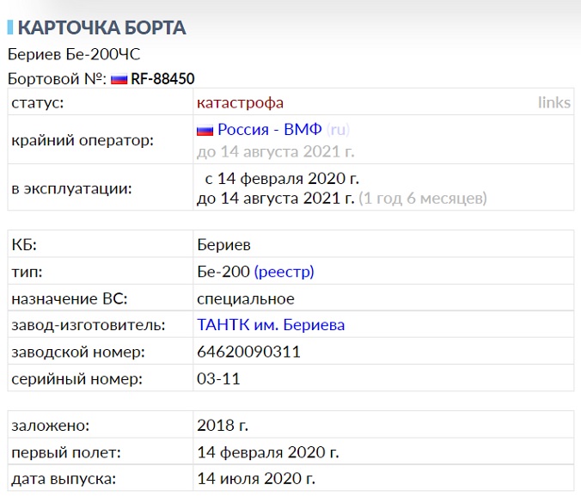Click the registration number RF-88450
The height and width of the screenshot is (497, 581).
click(162, 79)
